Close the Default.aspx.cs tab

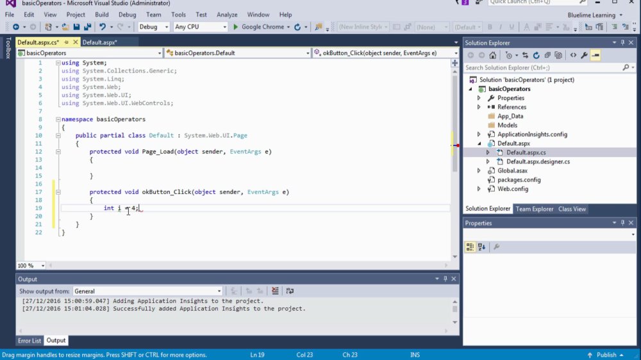coord(76,42)
